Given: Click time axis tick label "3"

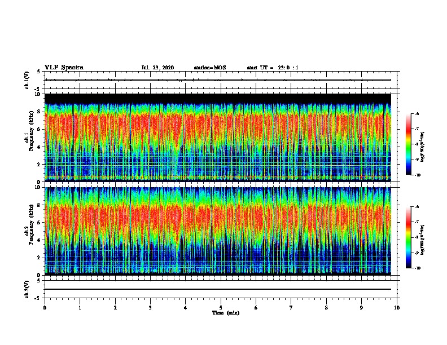Looking at the screenshot, I should [150, 307].
